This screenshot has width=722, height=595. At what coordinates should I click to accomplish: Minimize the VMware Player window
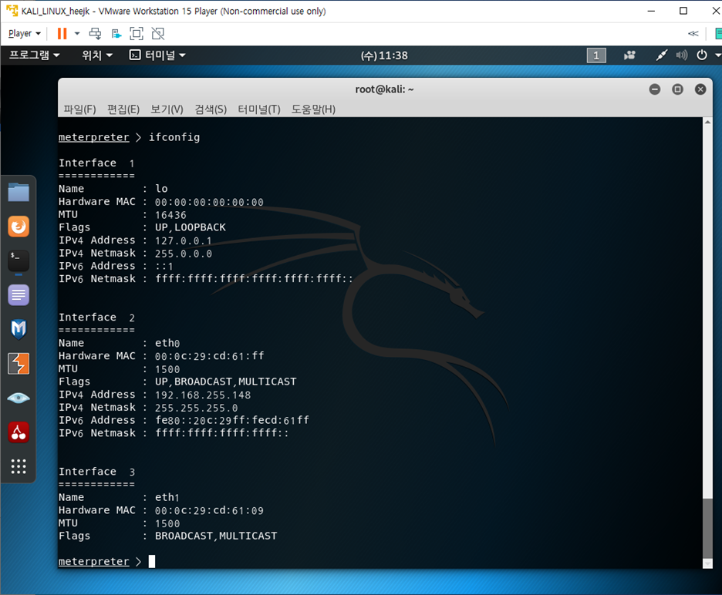(x=651, y=11)
